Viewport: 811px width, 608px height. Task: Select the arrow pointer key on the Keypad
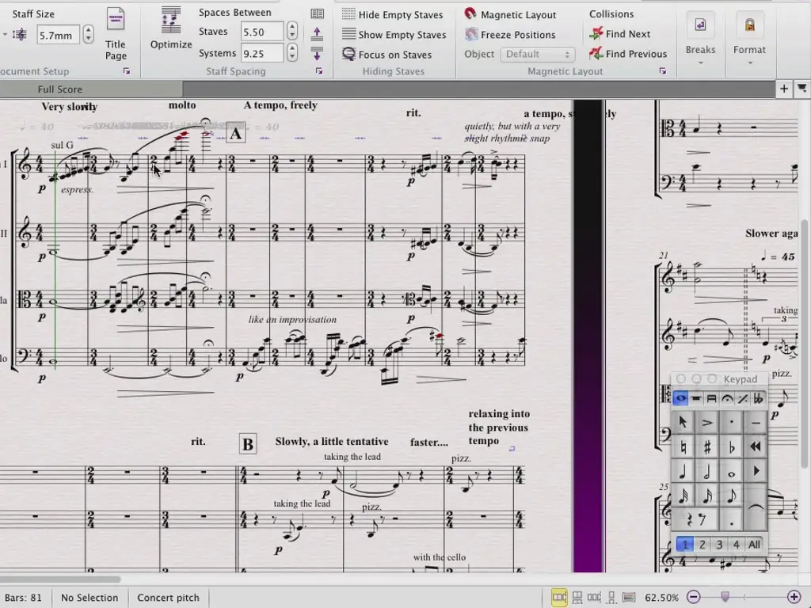[683, 423]
